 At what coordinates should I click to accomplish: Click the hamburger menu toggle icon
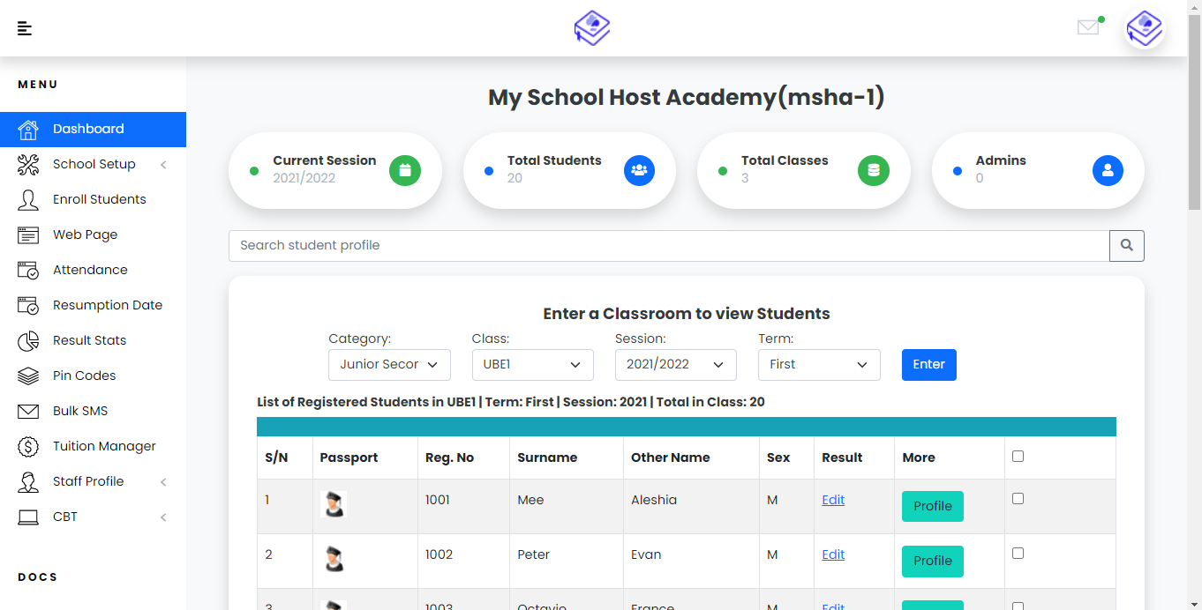pyautogui.click(x=25, y=29)
